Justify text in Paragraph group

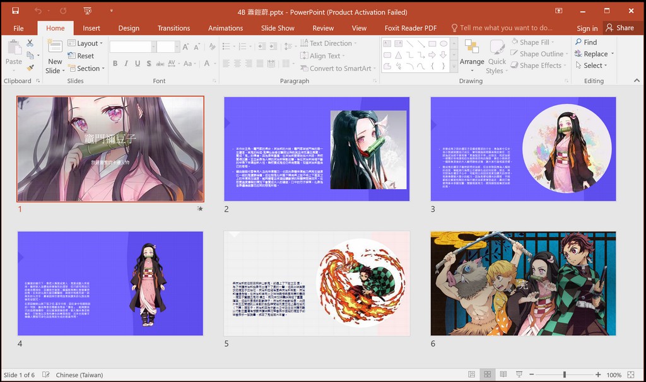coord(259,64)
